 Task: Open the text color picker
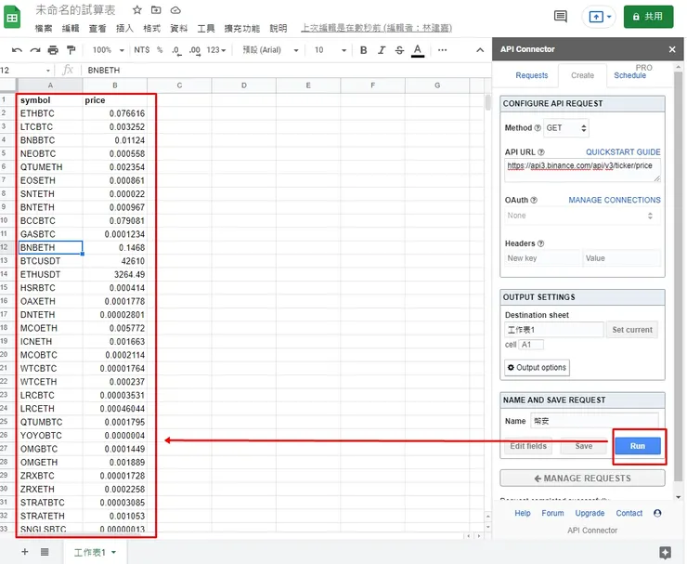click(x=418, y=50)
